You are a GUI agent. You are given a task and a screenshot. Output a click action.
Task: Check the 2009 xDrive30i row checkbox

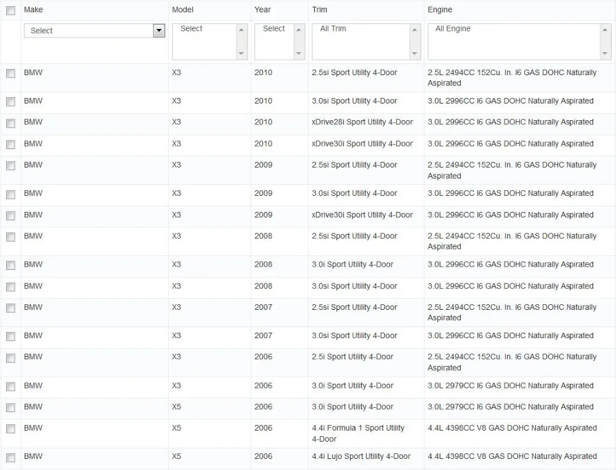click(10, 216)
